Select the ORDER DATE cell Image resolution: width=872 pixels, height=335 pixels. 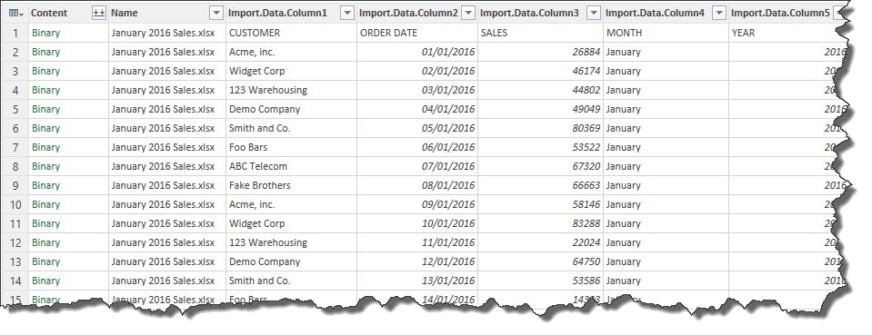pyautogui.click(x=417, y=33)
